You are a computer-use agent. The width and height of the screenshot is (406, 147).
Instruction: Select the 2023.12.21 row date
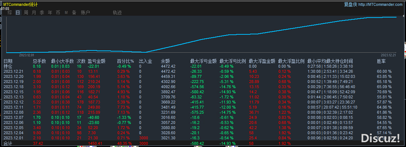[x=13, y=71]
